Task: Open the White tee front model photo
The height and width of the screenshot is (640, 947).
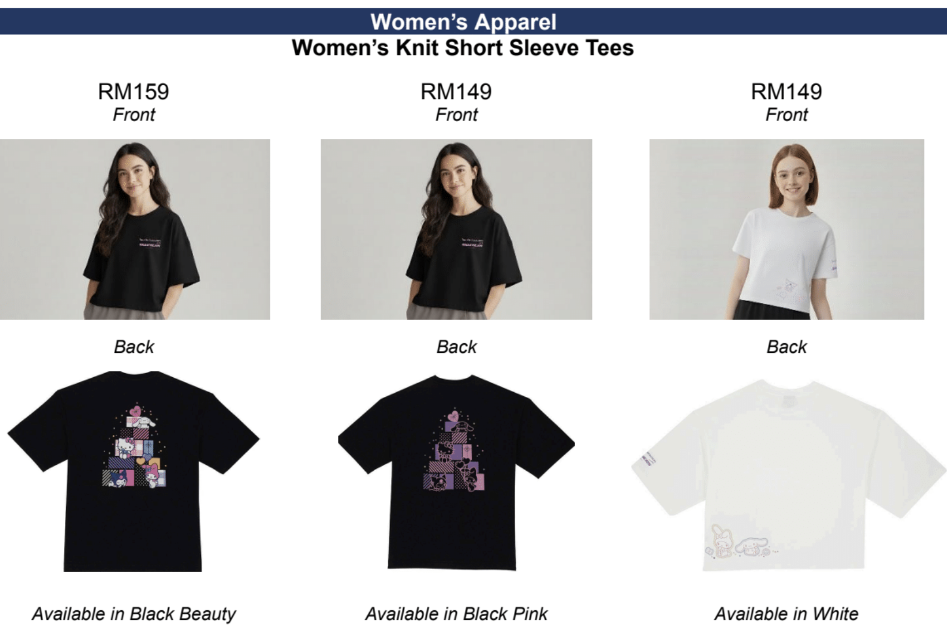Action: click(x=787, y=229)
